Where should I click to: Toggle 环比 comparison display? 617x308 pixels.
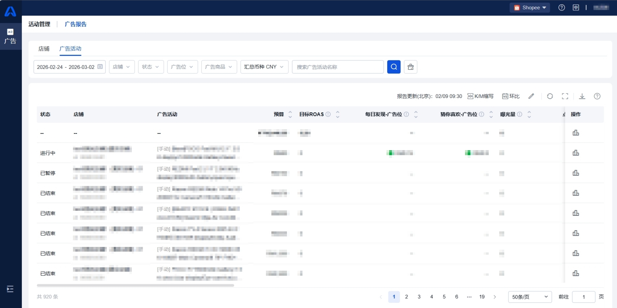[511, 96]
